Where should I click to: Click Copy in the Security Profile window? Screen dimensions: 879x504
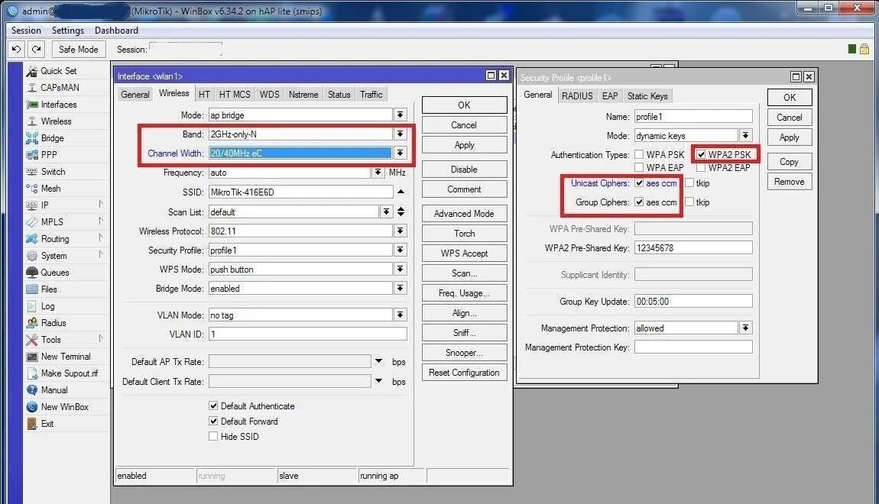coord(790,161)
